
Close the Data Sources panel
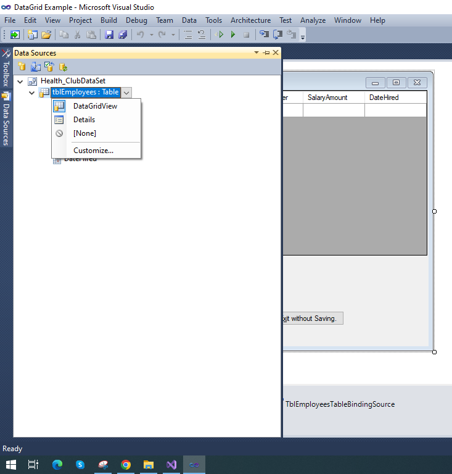[276, 52]
